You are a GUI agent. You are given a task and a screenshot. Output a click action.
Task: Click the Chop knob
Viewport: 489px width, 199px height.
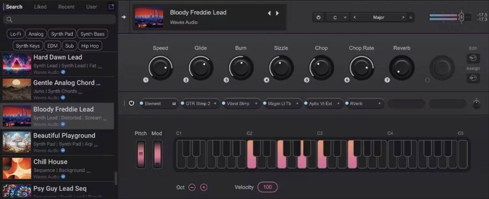pos(321,68)
